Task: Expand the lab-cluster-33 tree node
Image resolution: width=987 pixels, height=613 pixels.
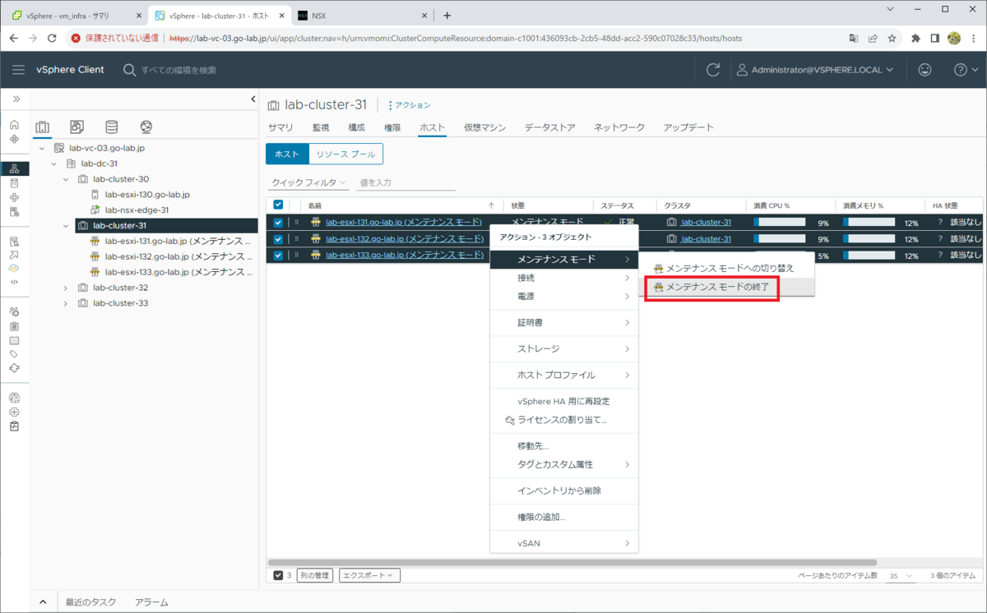Action: [x=67, y=303]
